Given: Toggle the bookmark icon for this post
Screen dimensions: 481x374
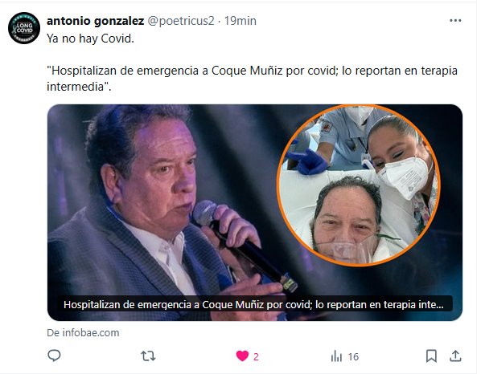Looking at the screenshot, I should pyautogui.click(x=431, y=356).
